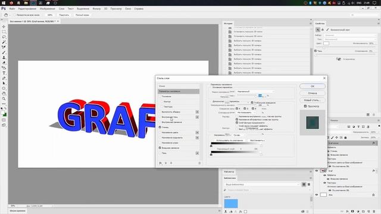381x214 pixels.
Task: Toggle the Preview checkbox in Layer Style
Action: (x=305, y=106)
